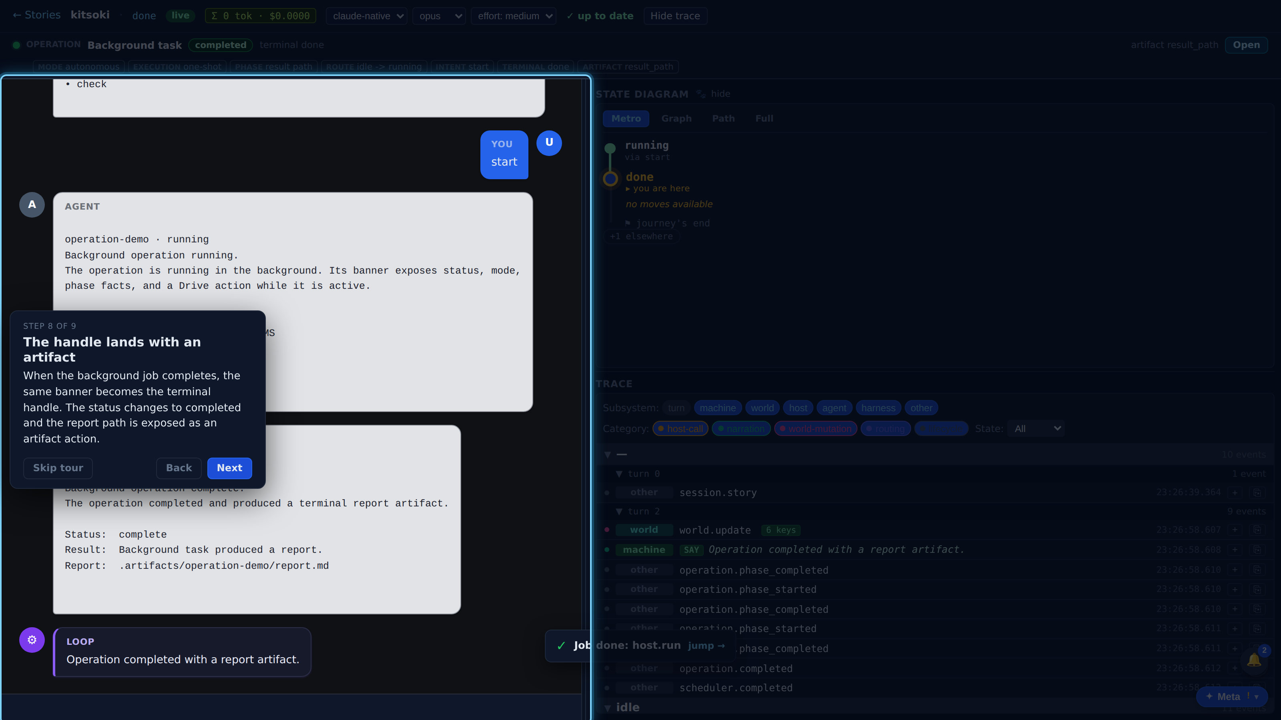This screenshot has width=1281, height=720.
Task: Click the Hide trace button
Action: pyautogui.click(x=675, y=16)
